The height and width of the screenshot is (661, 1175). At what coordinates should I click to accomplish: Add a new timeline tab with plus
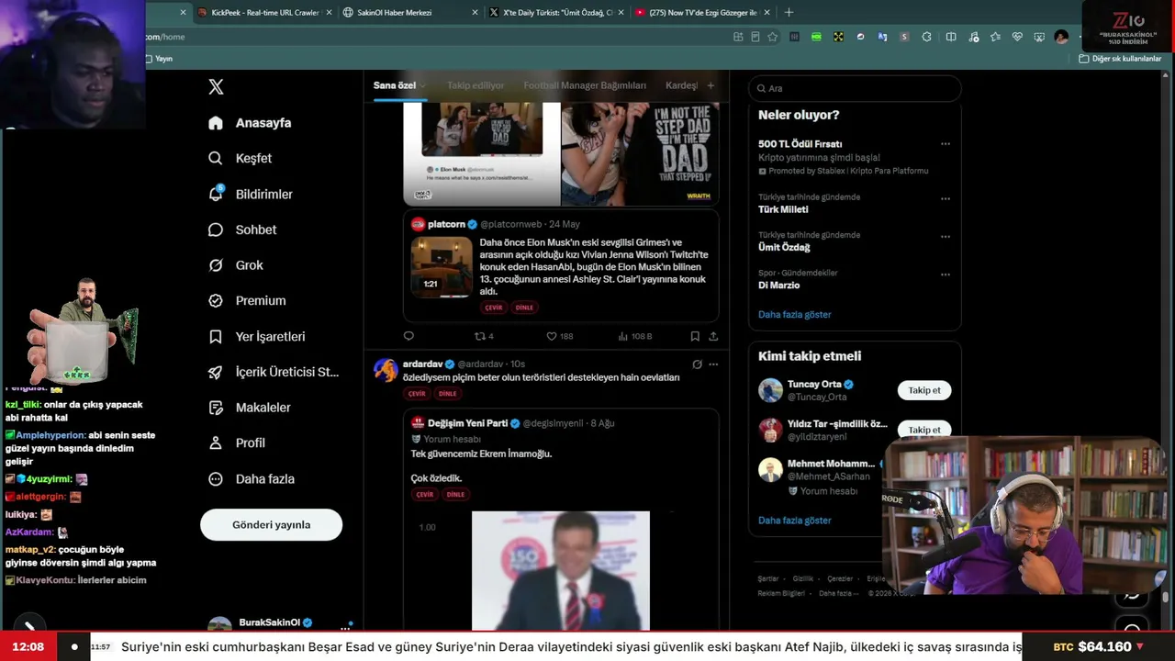coord(711,85)
